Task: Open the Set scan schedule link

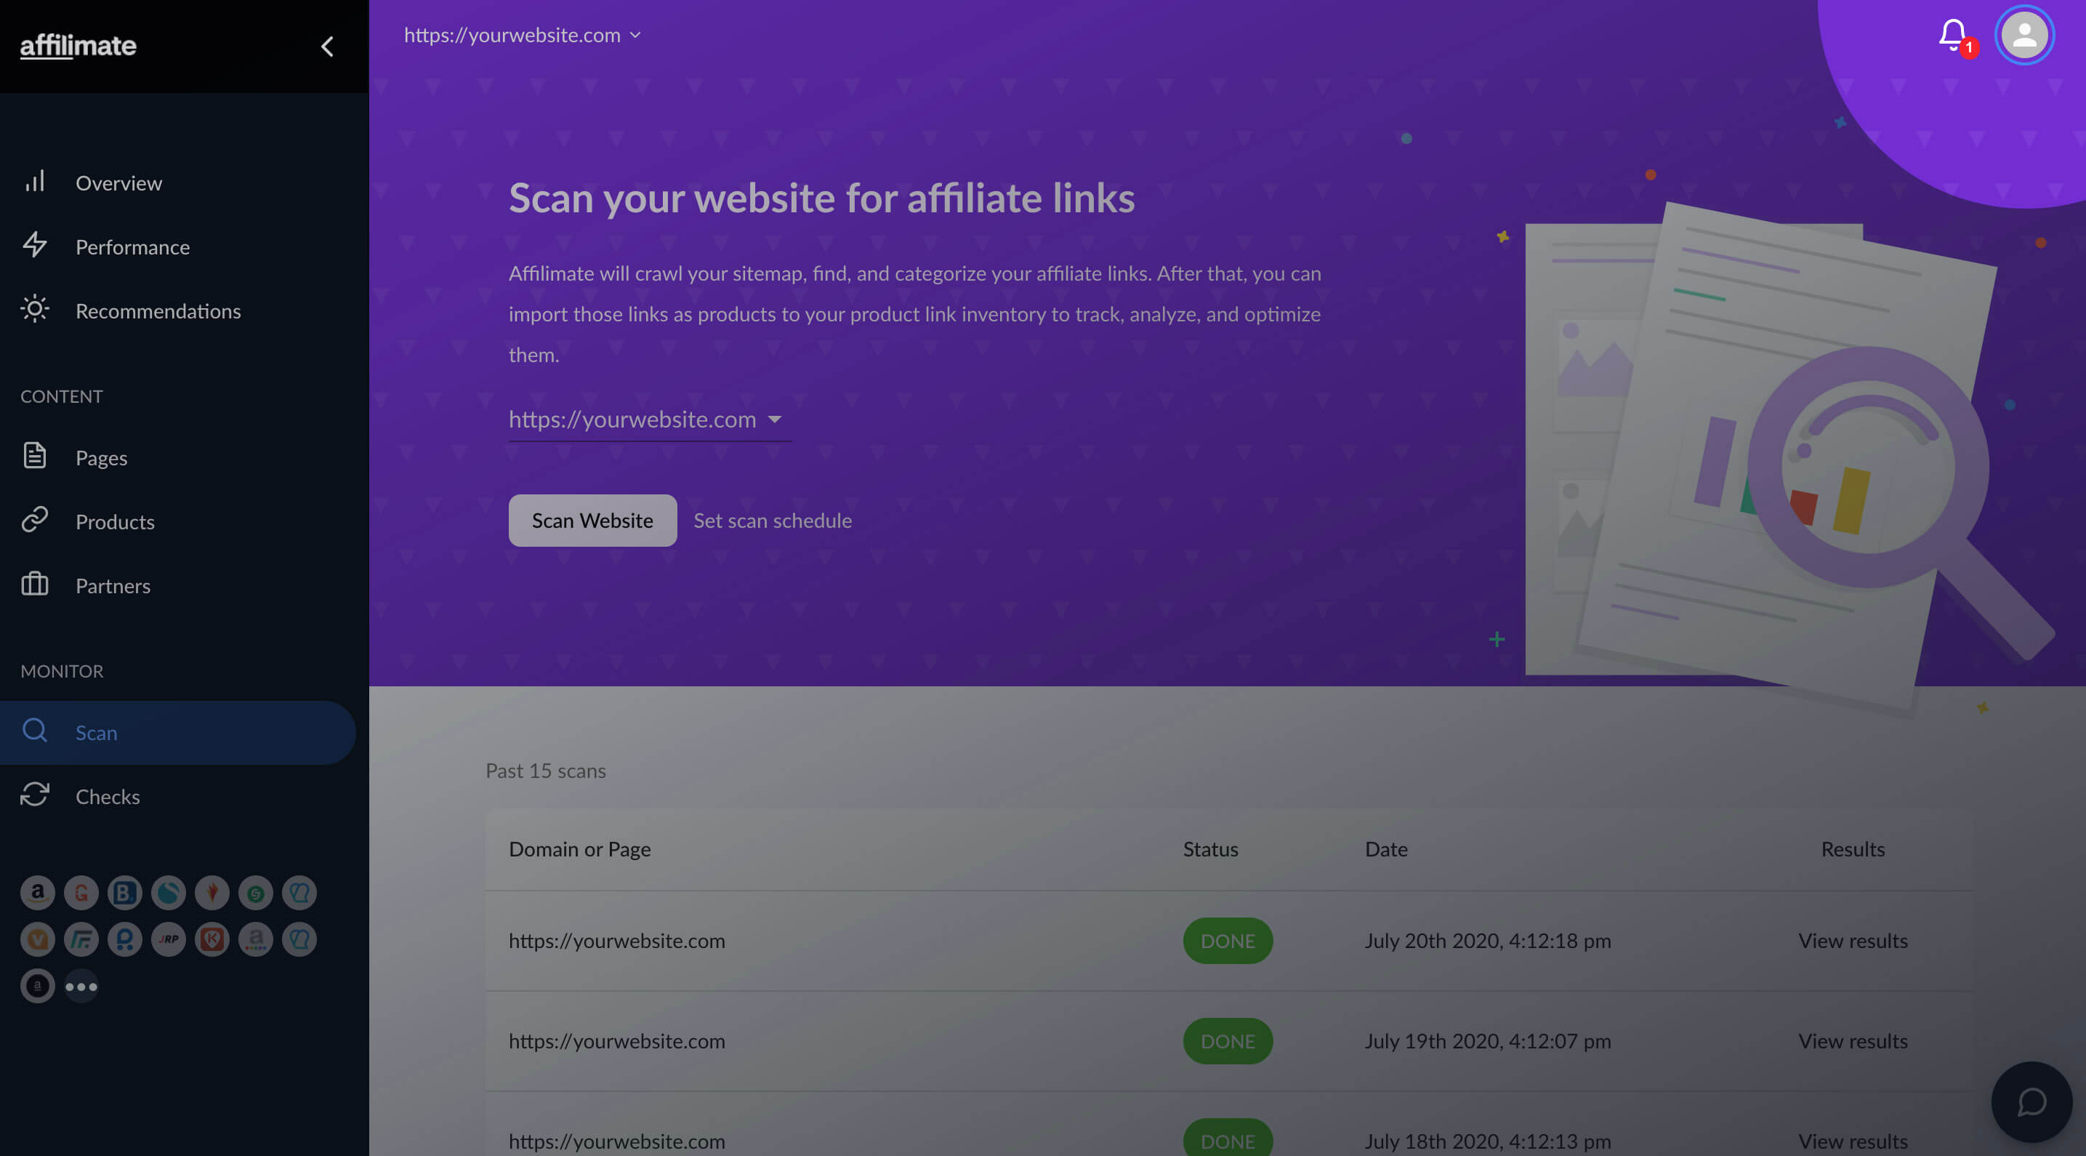Action: coord(773,520)
